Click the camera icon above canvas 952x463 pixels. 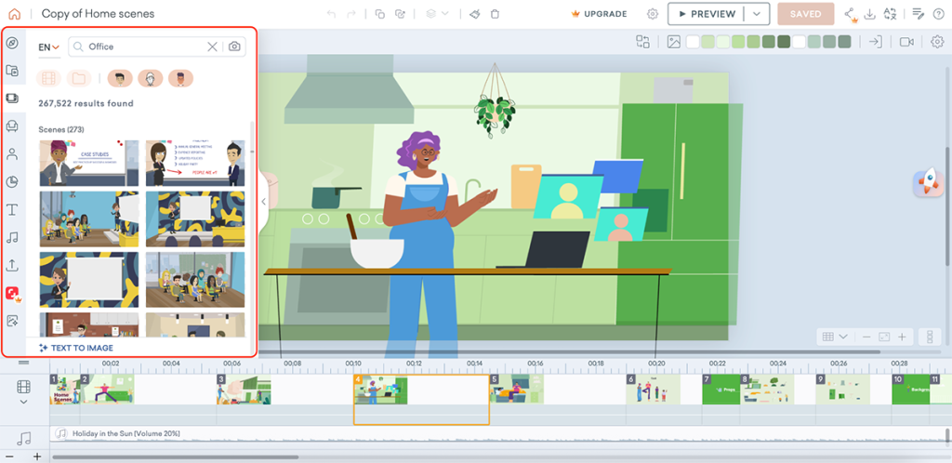click(x=907, y=42)
